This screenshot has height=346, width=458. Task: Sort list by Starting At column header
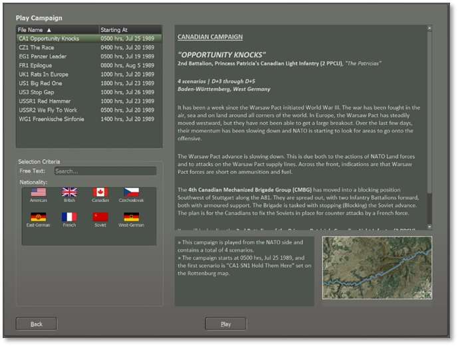point(130,30)
